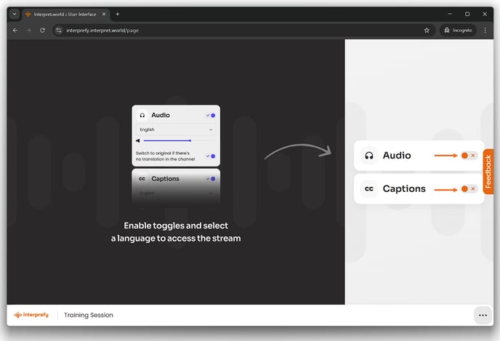Click the address bar URL
This screenshot has width=500, height=341.
pyautogui.click(x=102, y=31)
